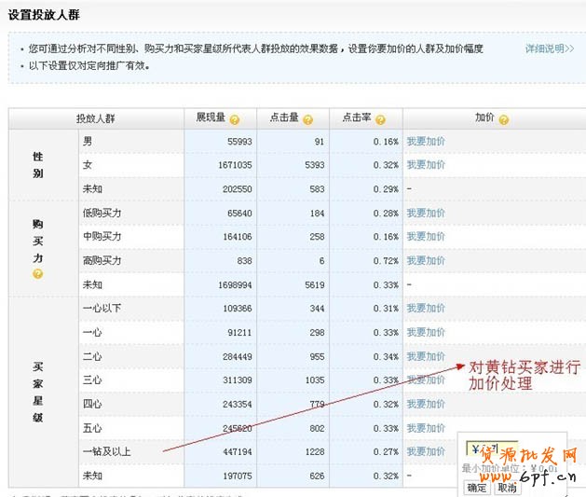
Task: Click clicks value 5619
Action: click(315, 285)
